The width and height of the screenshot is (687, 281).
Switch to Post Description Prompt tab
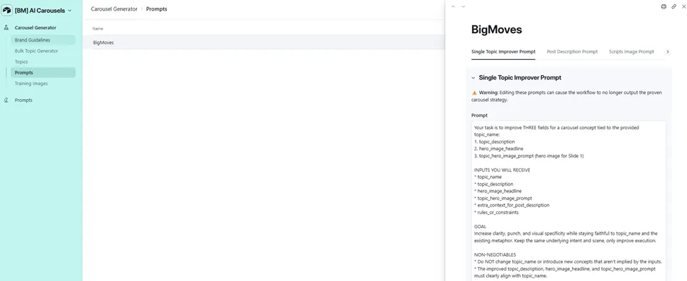[x=572, y=51]
